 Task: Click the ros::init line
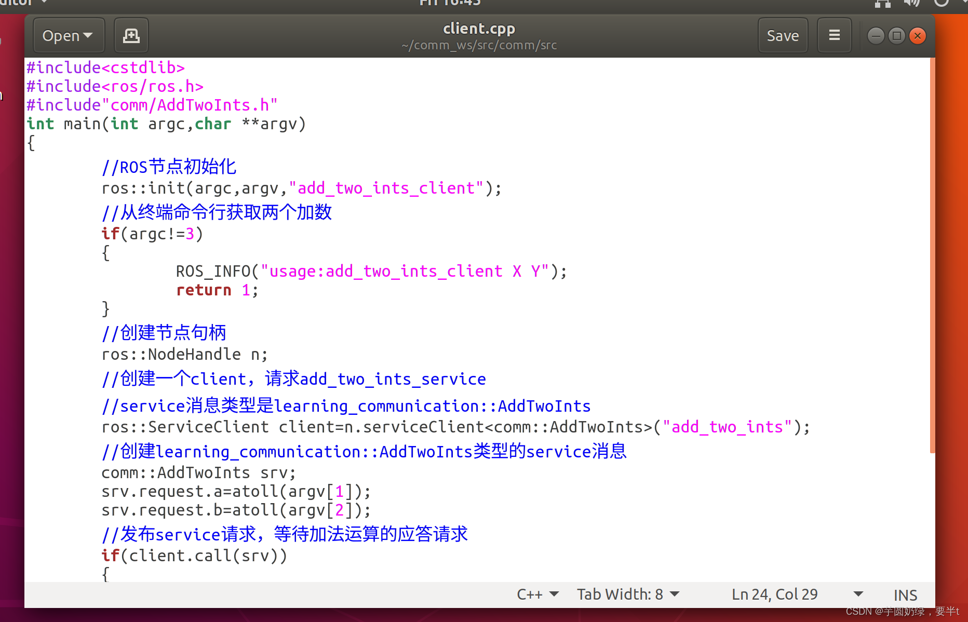point(302,188)
